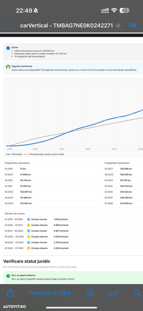Open the search magnifier icon
This screenshot has height=311, width=143.
pyautogui.click(x=137, y=293)
